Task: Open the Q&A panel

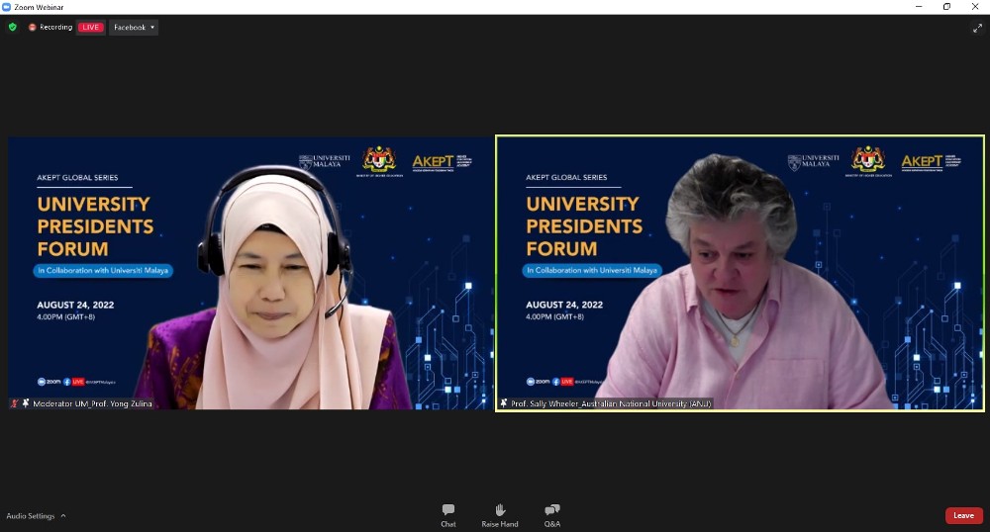Action: click(x=552, y=514)
